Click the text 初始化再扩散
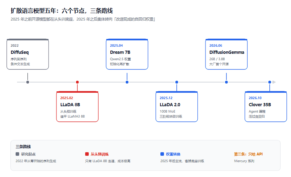The height and width of the screenshot is (177, 291). tap(120, 64)
